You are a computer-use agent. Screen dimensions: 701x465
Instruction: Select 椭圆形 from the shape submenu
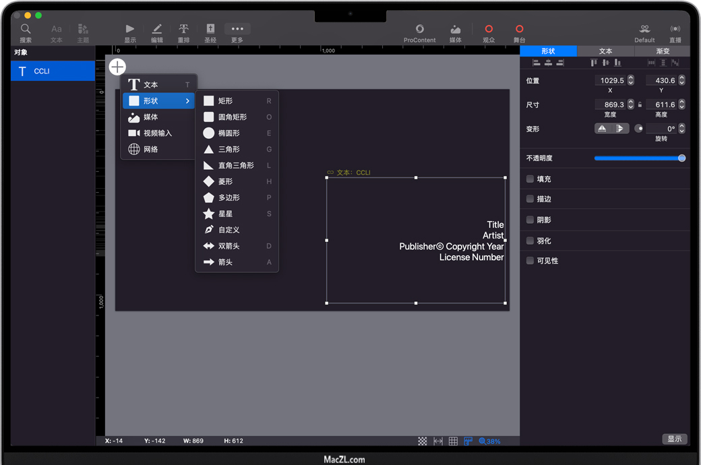[x=229, y=133]
